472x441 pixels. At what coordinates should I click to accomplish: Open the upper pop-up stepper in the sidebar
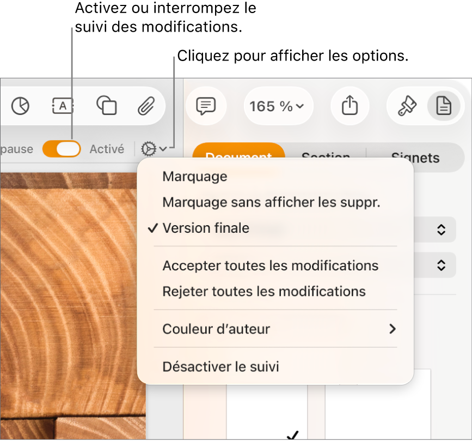441,229
